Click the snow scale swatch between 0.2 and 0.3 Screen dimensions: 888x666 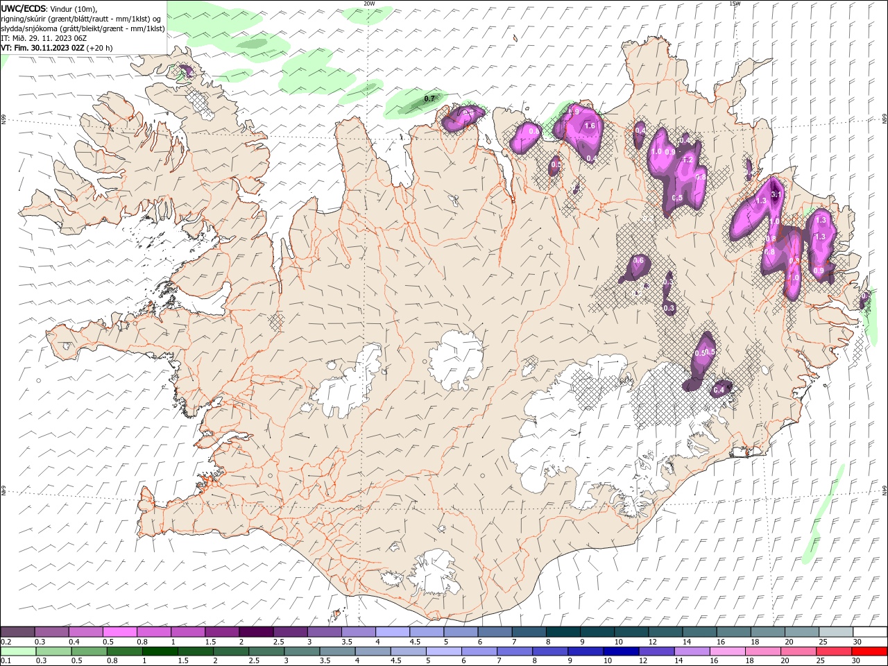click(18, 631)
